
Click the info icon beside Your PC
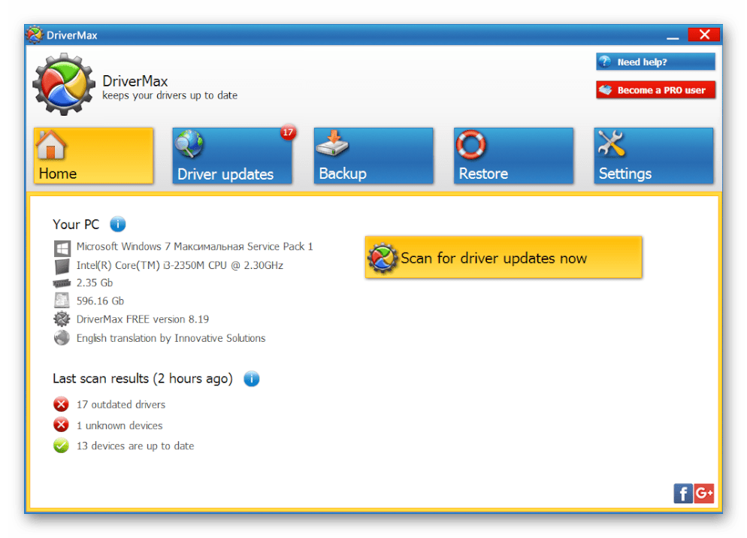[x=118, y=224]
